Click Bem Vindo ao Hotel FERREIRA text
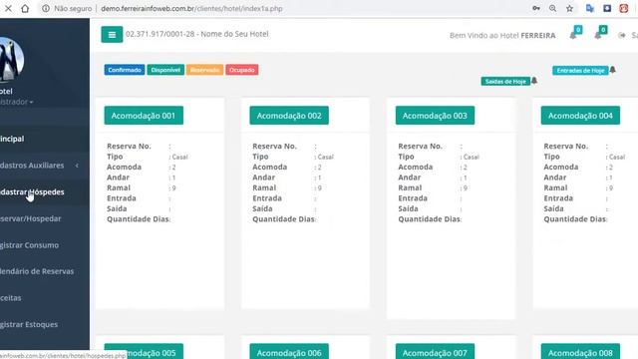The height and width of the screenshot is (359, 638). point(502,36)
